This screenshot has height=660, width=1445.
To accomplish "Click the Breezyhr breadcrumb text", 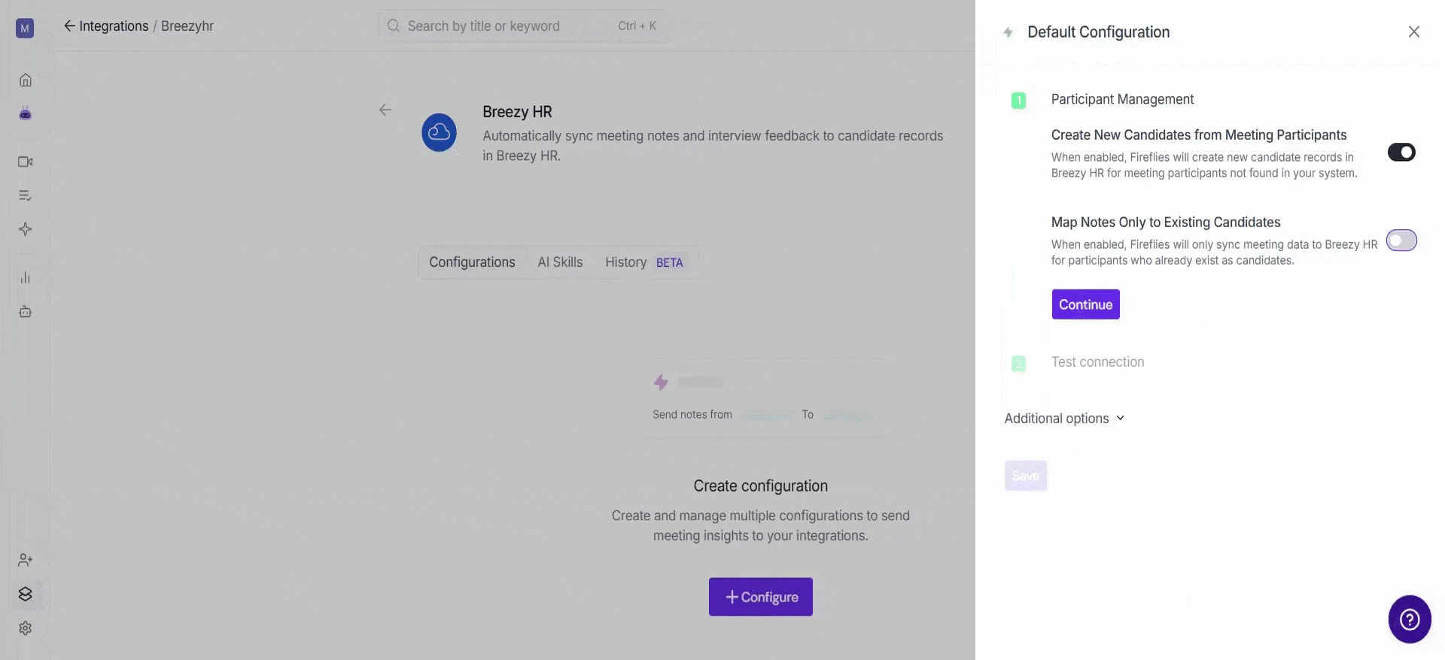I will click(187, 26).
